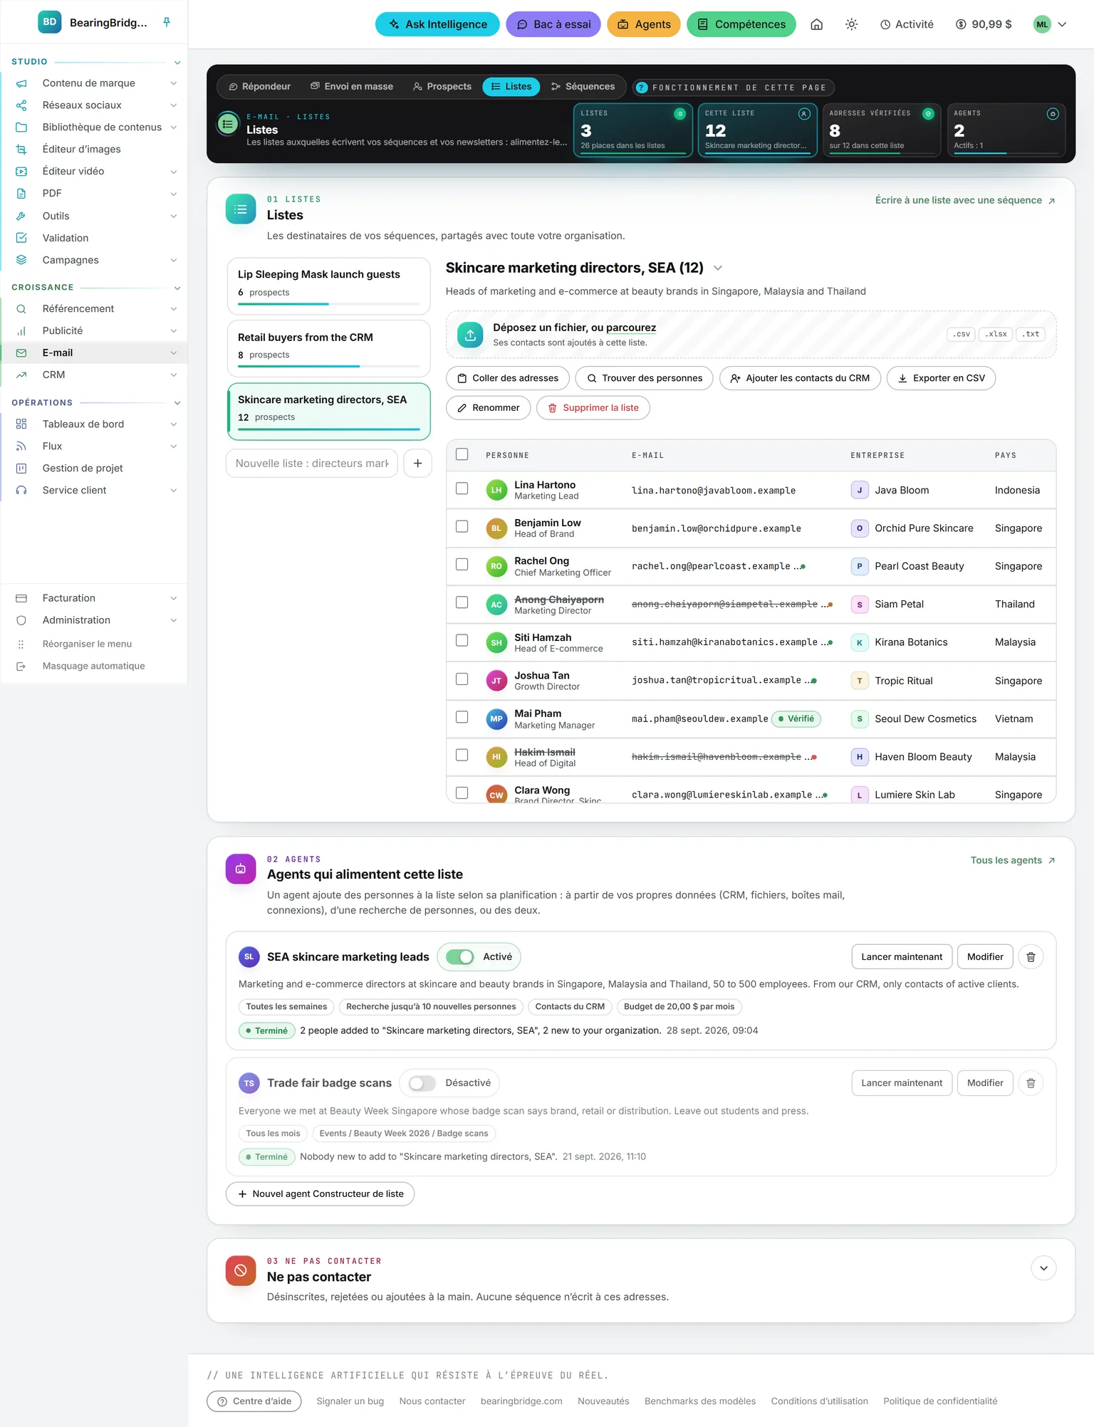Switch to the Prospects tab
The image size is (1094, 1427).
442,86
